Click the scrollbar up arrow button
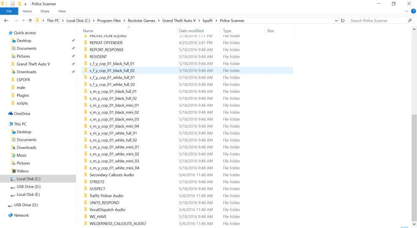The width and height of the screenshot is (417, 228). (x=414, y=29)
